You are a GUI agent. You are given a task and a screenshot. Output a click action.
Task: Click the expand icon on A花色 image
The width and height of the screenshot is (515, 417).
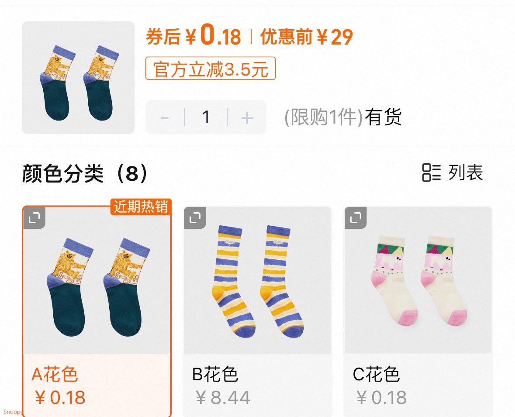point(34,217)
